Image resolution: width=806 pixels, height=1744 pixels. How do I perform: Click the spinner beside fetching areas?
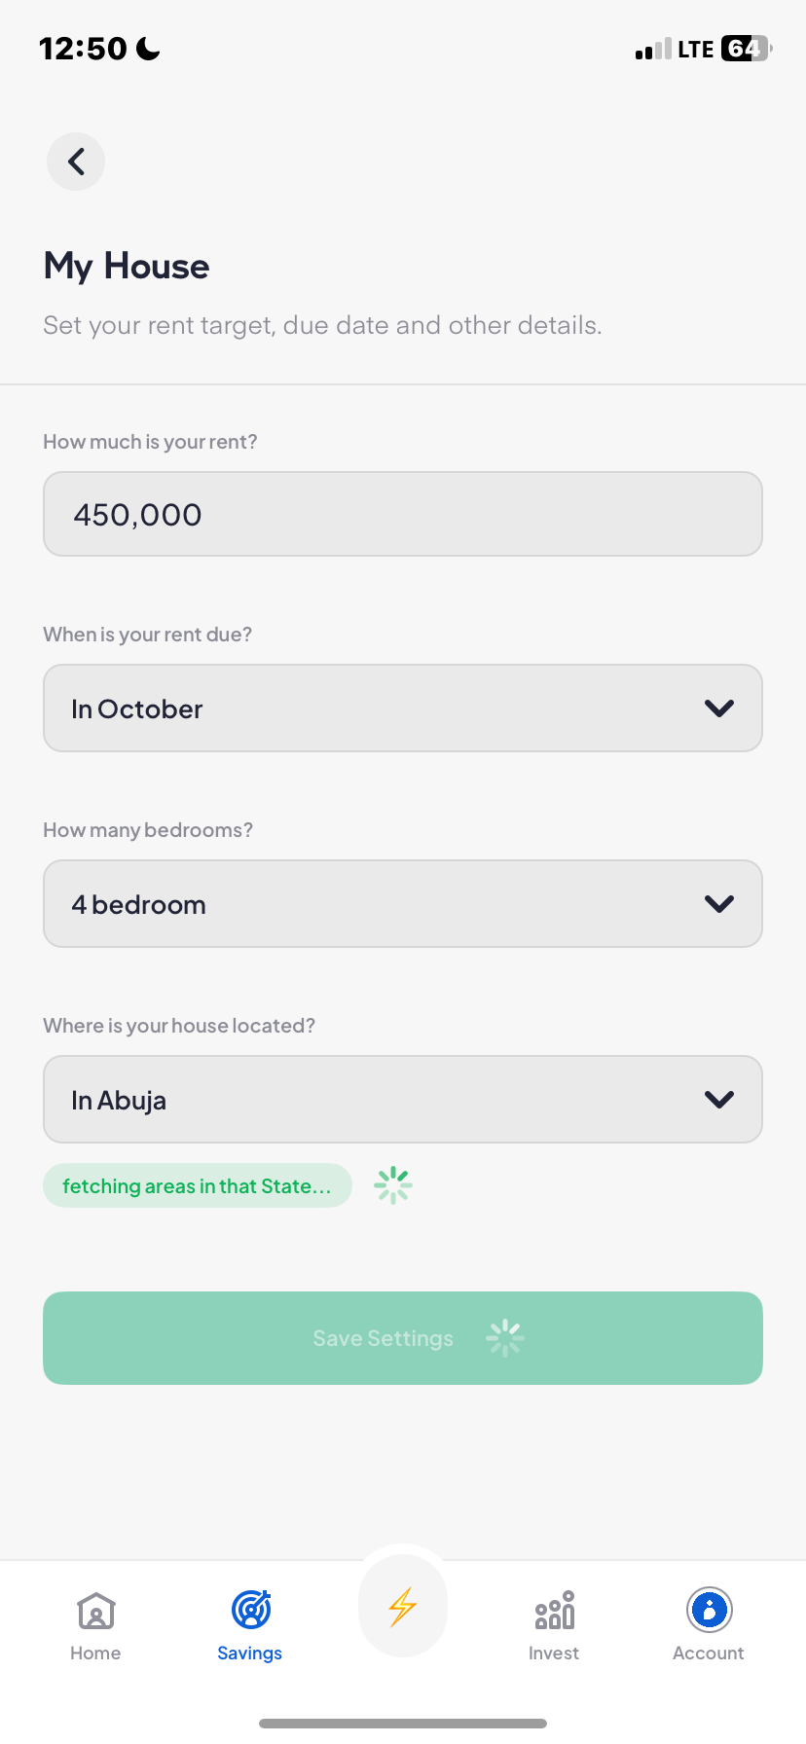pos(393,1185)
